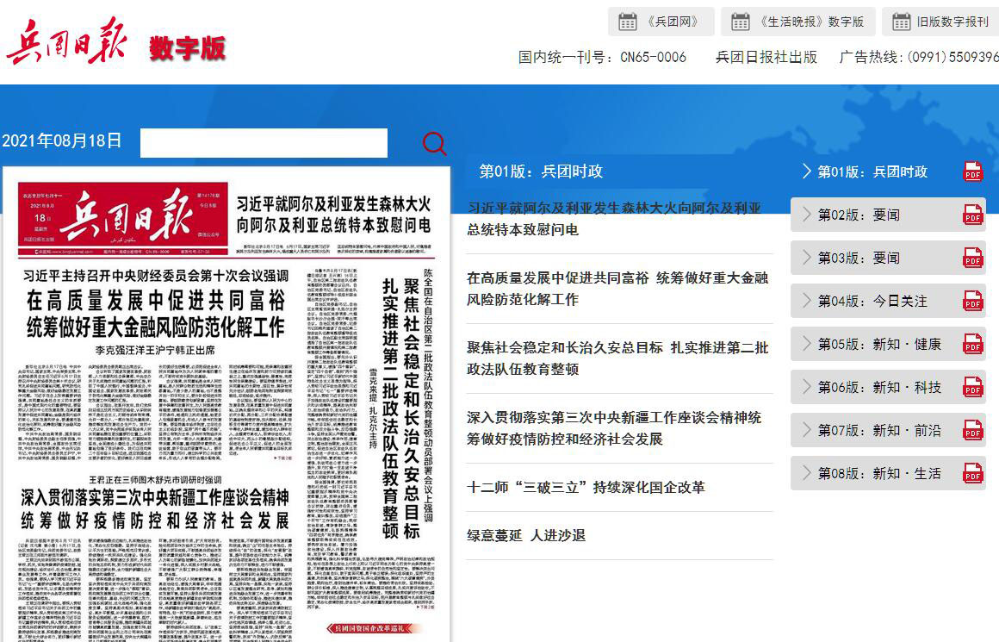Download PDF of 第02版 要闻
The width and height of the screenshot is (999, 642).
(x=972, y=215)
